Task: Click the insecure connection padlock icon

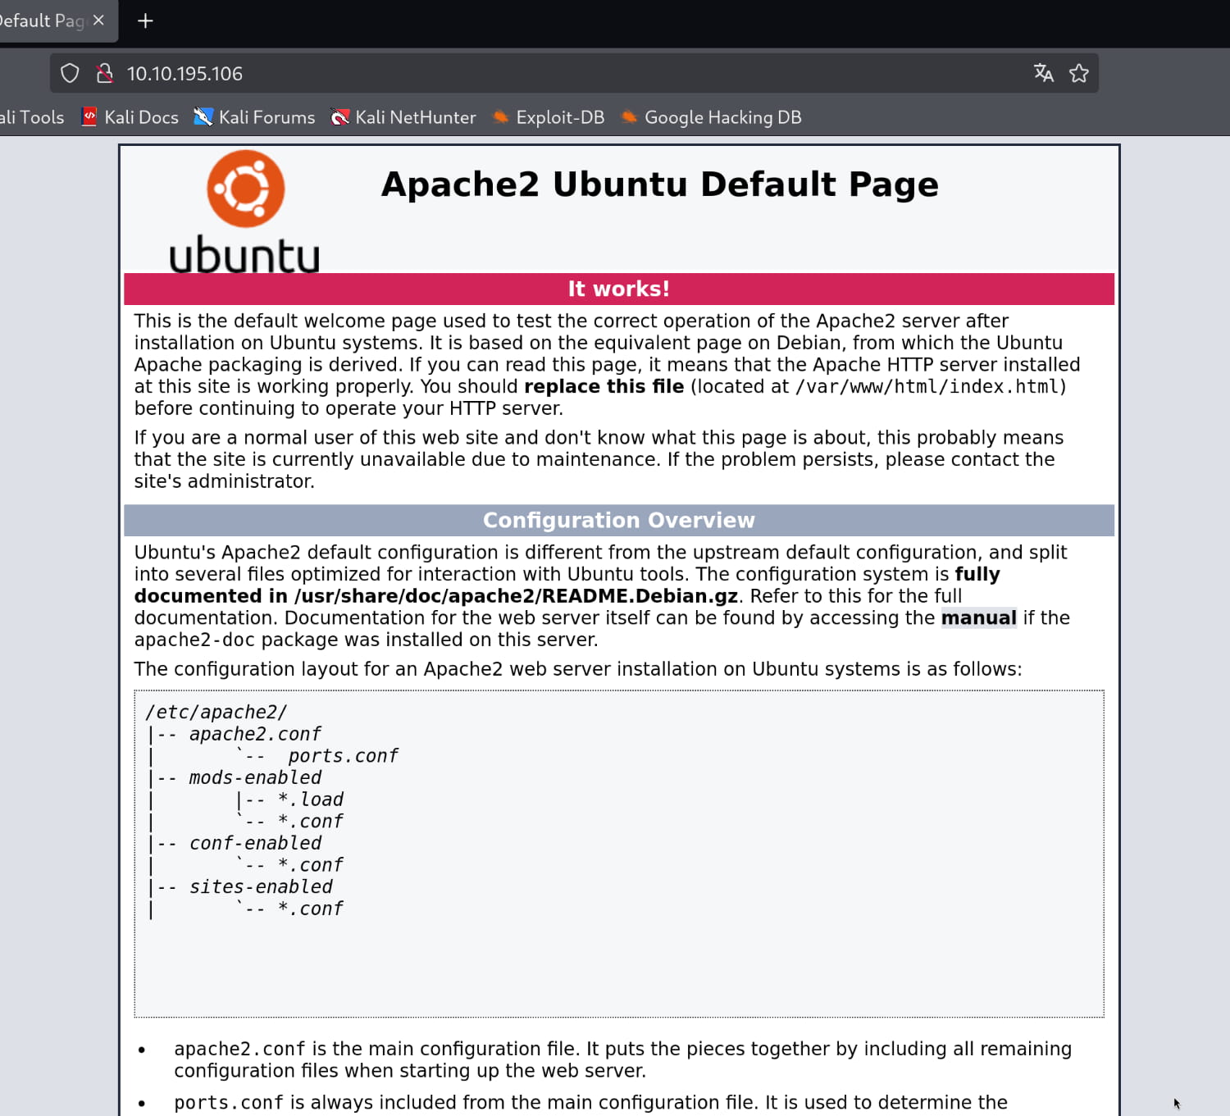Action: click(104, 74)
